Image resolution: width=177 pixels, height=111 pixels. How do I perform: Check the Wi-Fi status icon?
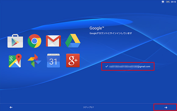163,2
